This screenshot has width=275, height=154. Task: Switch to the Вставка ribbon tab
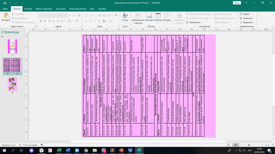click(28, 9)
